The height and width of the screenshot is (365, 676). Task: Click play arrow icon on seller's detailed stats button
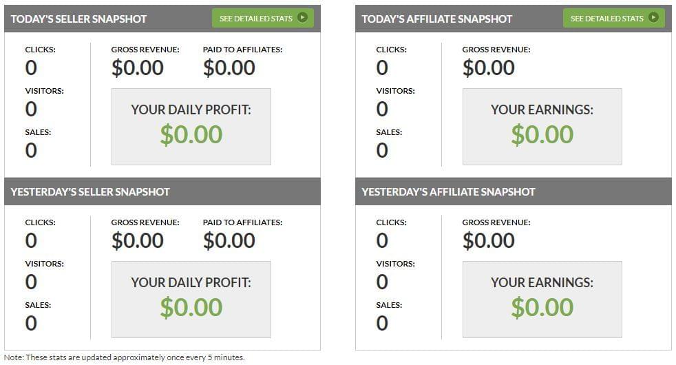point(302,18)
